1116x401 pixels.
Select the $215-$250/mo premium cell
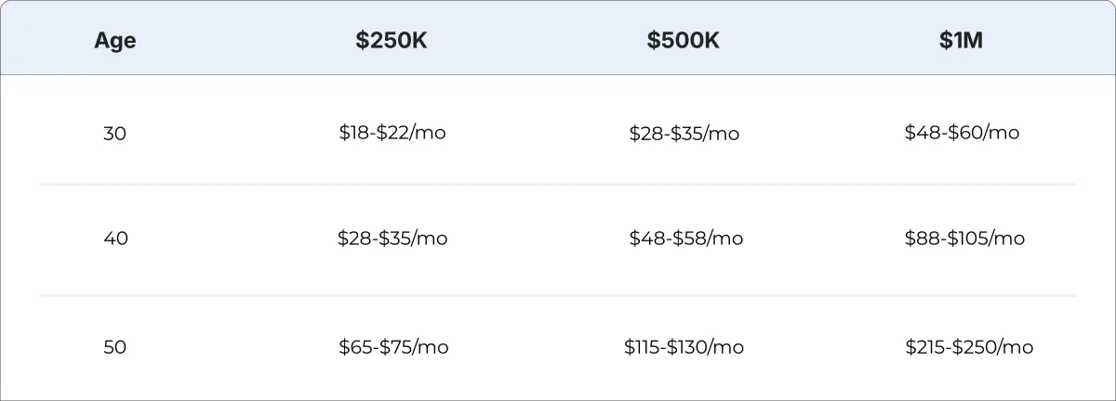tap(969, 347)
